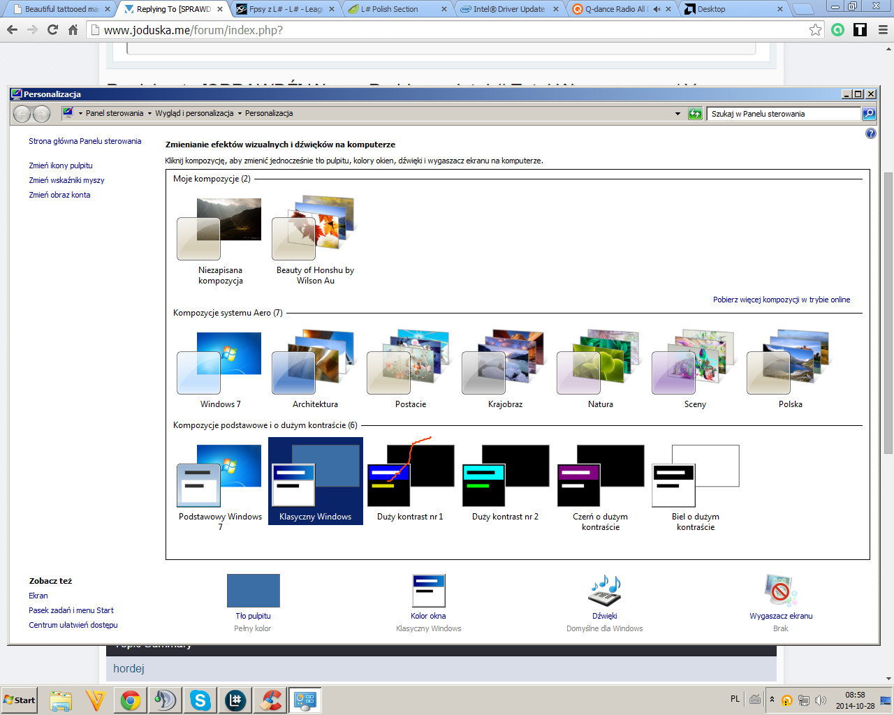Screen dimensions: 894x715
Task: Open the Pasek zadań i menu Start link
Action: [71, 610]
